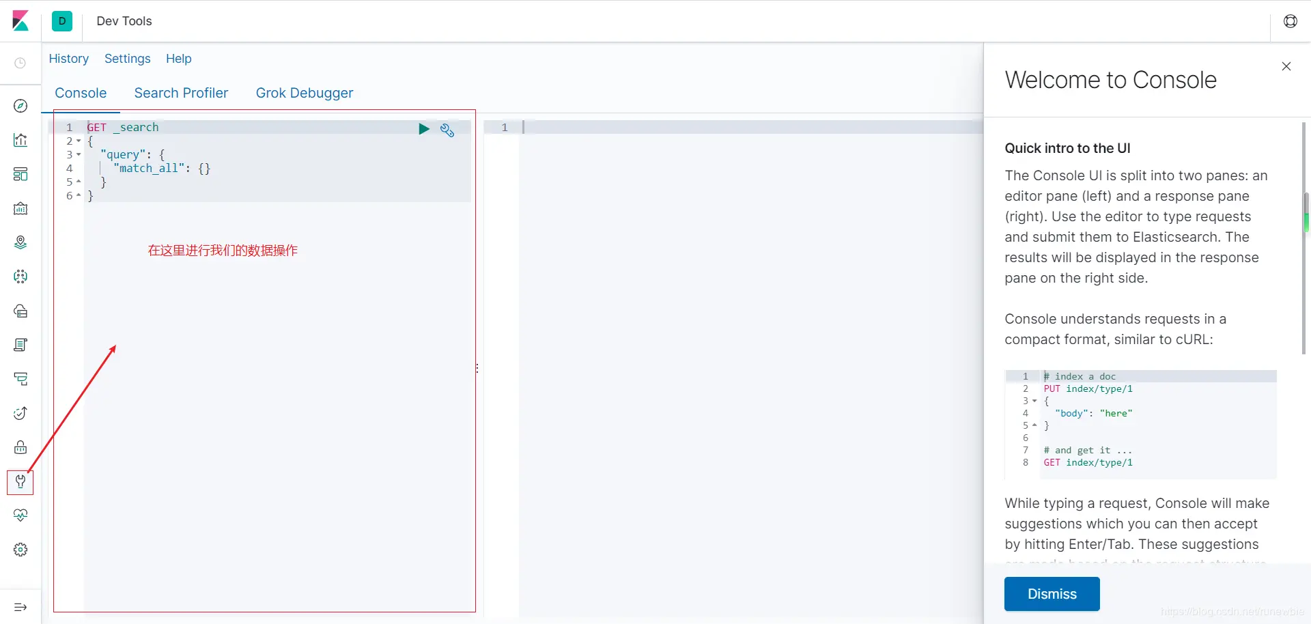Open the console Help link
The image size is (1311, 624).
[x=179, y=59]
